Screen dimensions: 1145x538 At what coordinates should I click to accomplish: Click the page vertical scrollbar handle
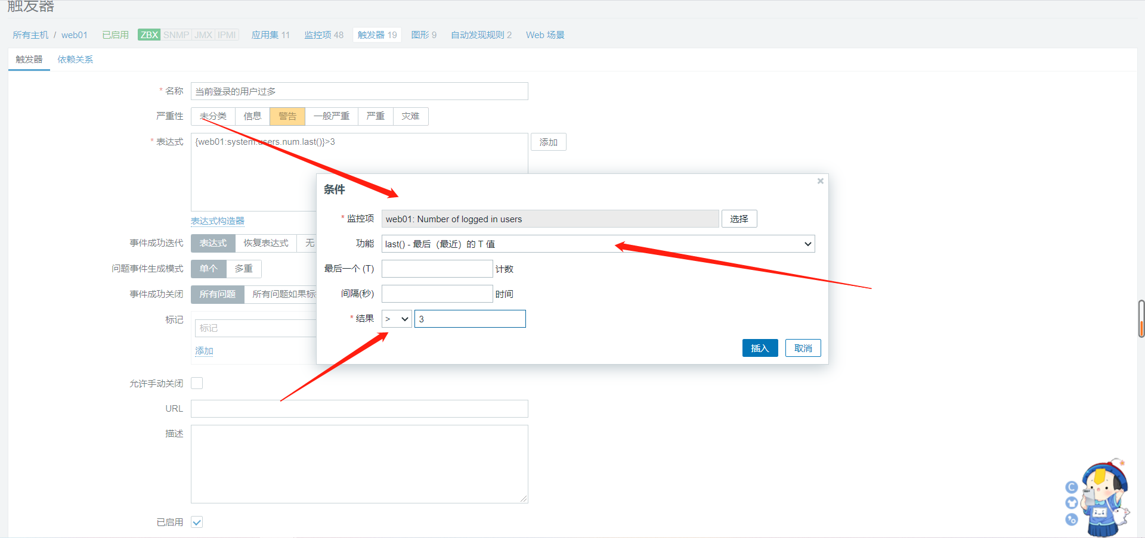tap(1141, 319)
